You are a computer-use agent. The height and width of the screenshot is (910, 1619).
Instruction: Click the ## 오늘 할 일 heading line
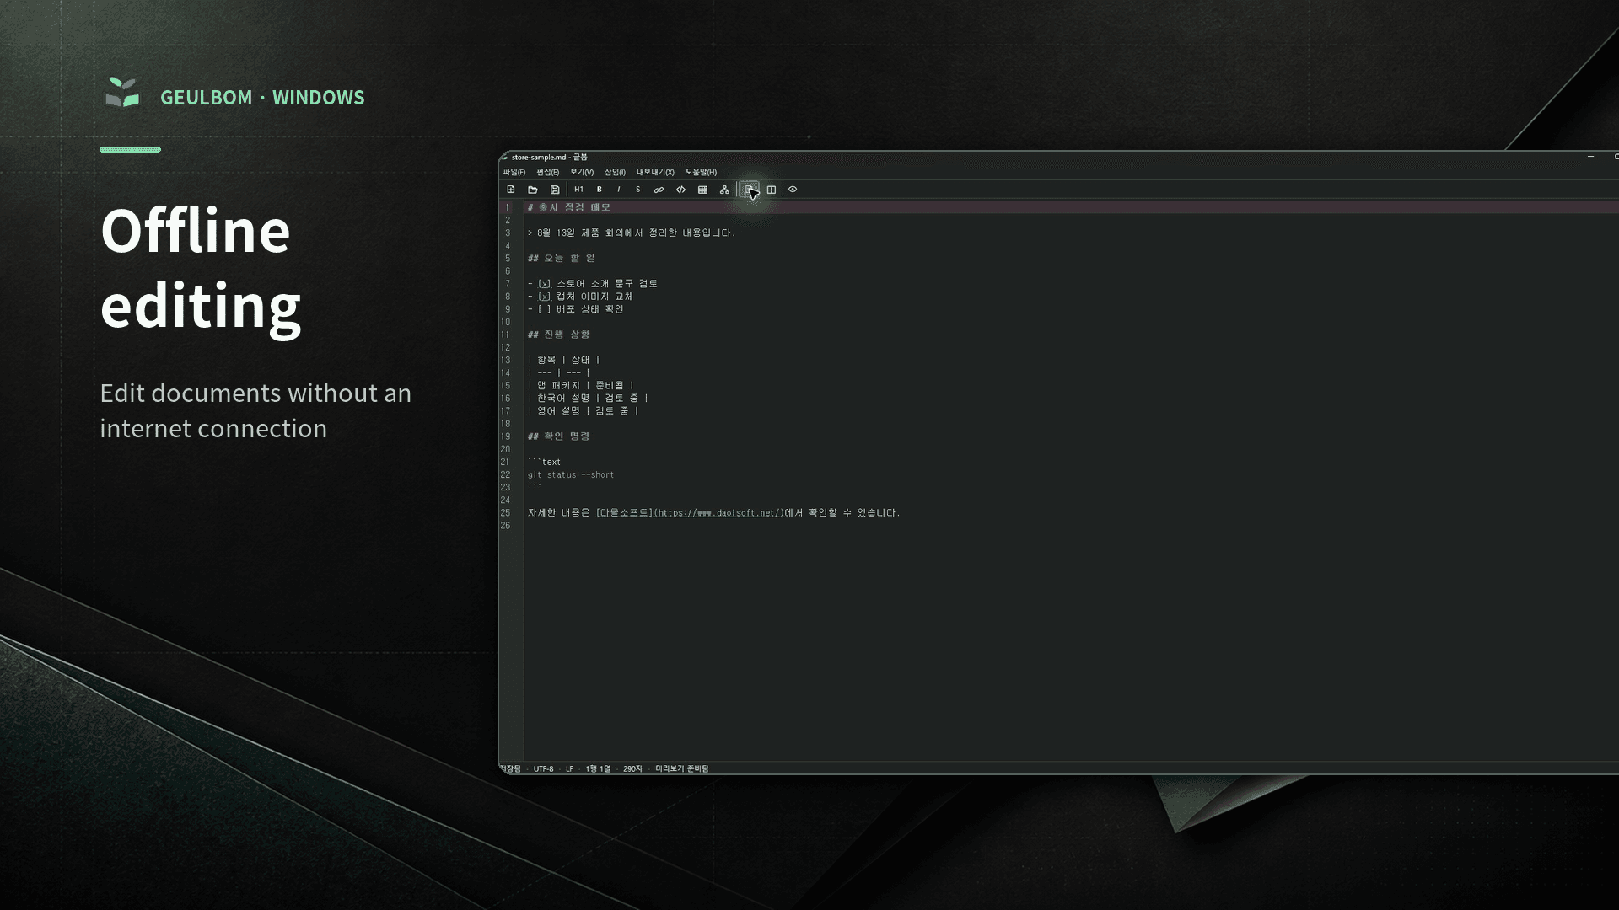tap(562, 258)
